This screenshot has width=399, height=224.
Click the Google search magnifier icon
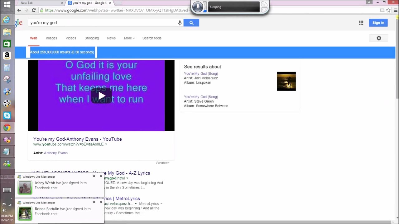click(191, 22)
